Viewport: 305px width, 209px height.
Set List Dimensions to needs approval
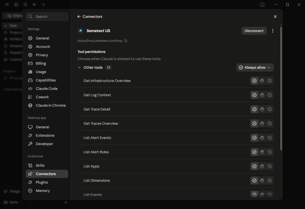click(x=262, y=180)
